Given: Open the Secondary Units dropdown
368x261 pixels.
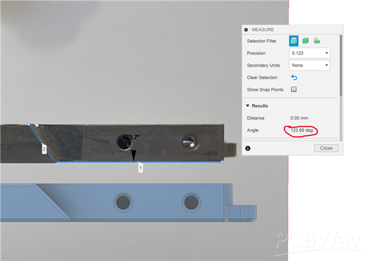Looking at the screenshot, I should (x=310, y=66).
